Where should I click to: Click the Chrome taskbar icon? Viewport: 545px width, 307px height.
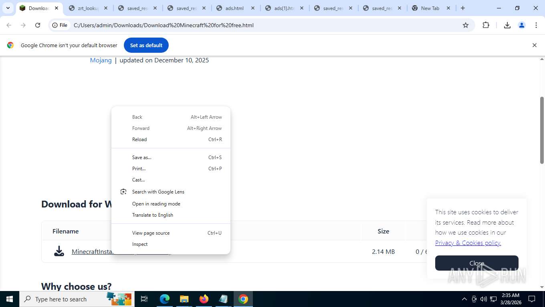pos(243,299)
